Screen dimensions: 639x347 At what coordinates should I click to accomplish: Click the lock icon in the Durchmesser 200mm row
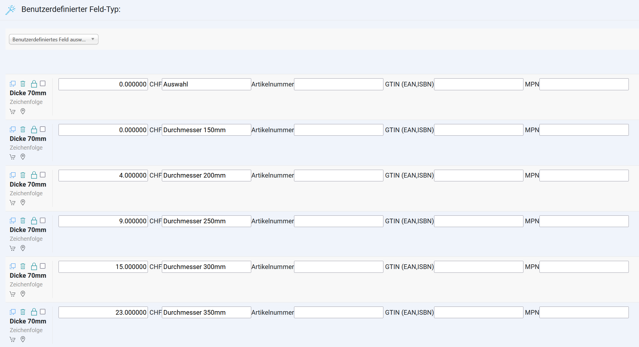pyautogui.click(x=34, y=175)
